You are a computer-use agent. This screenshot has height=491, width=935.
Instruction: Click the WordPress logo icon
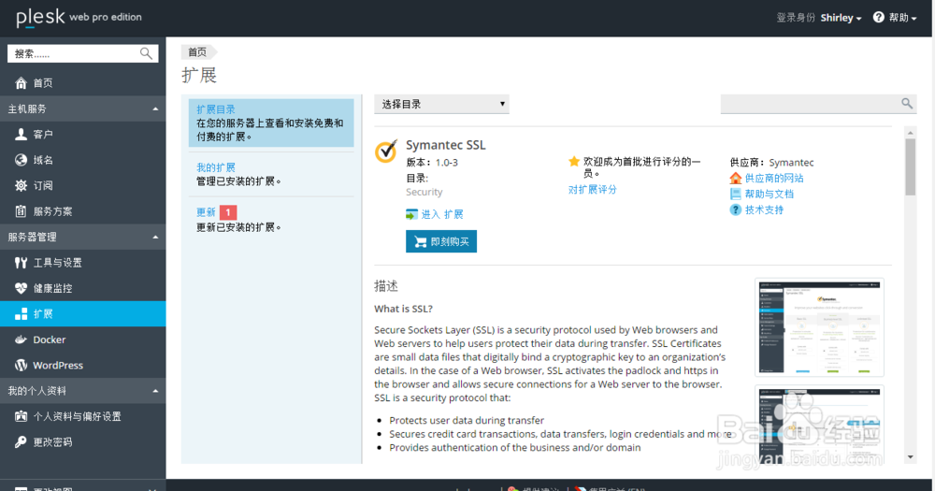tap(21, 365)
